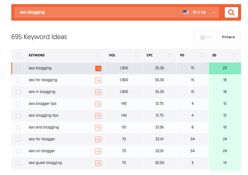Viewport: 248px width, 175px height.
Task: Sort the table by the SD column arrows
Action: (x=234, y=55)
